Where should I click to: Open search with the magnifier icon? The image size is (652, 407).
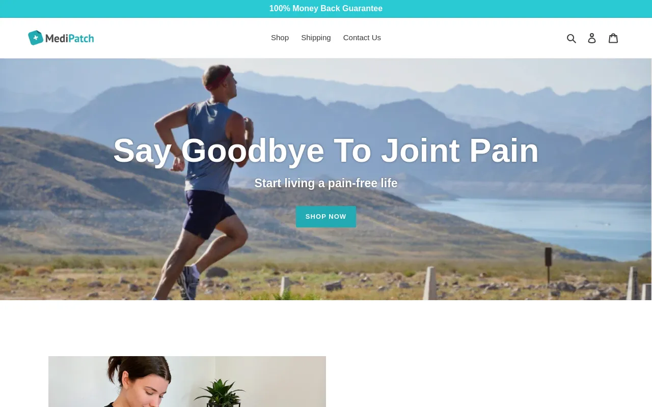572,38
